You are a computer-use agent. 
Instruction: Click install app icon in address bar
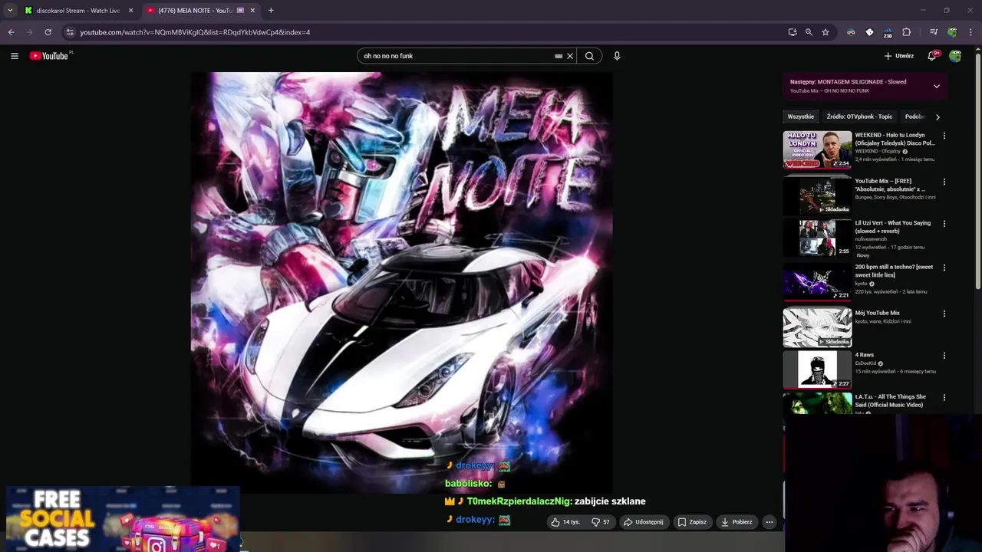click(x=793, y=32)
